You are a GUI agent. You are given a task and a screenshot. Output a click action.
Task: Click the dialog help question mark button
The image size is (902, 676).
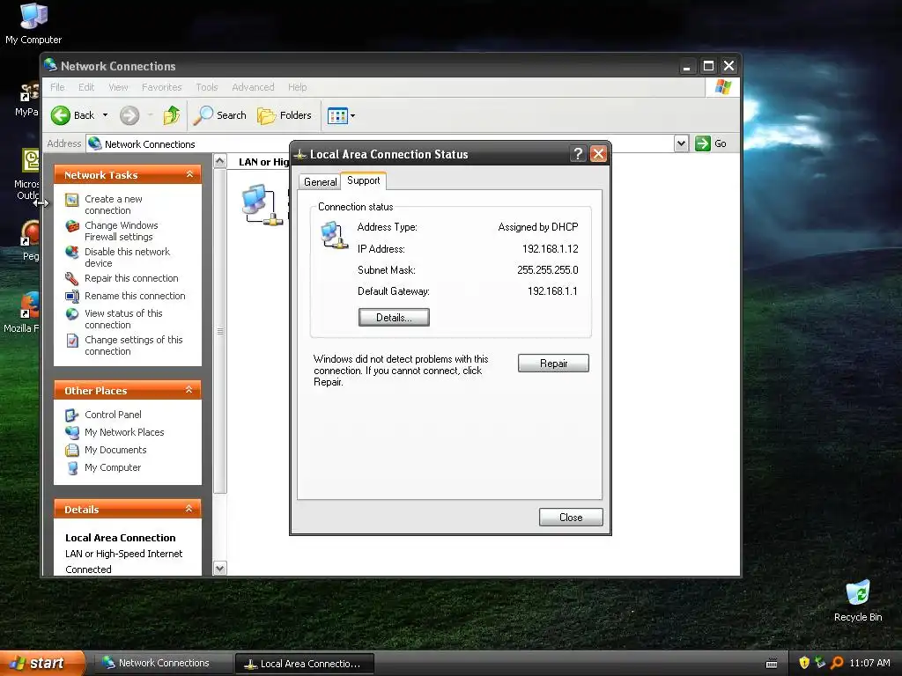[578, 154]
